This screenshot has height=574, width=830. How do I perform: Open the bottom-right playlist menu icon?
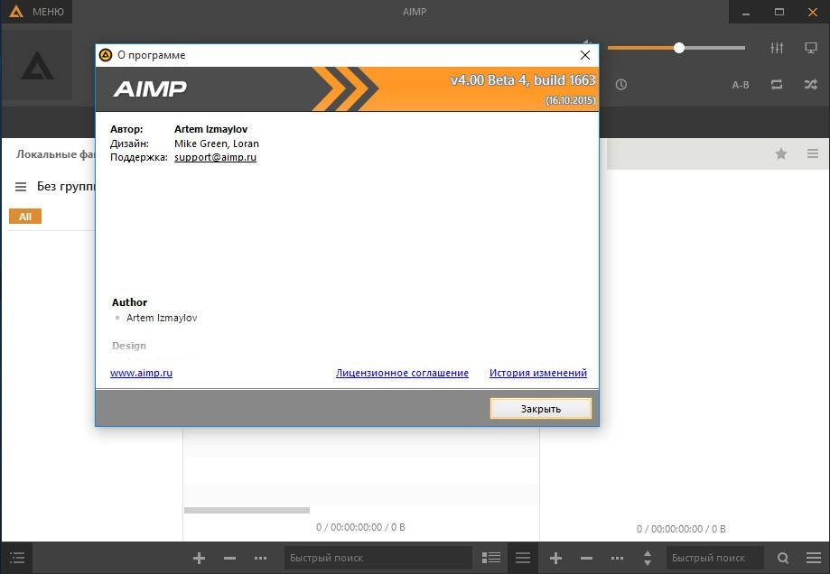point(814,558)
